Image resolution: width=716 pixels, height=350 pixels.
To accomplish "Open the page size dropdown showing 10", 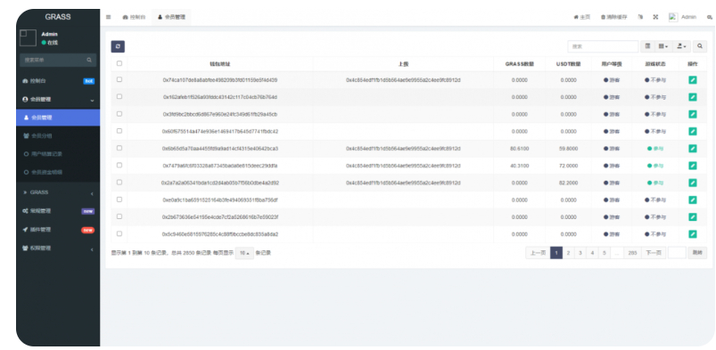I will pyautogui.click(x=244, y=253).
